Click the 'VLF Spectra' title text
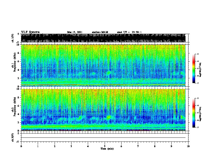This screenshot has height=164, width=212. [x=30, y=32]
